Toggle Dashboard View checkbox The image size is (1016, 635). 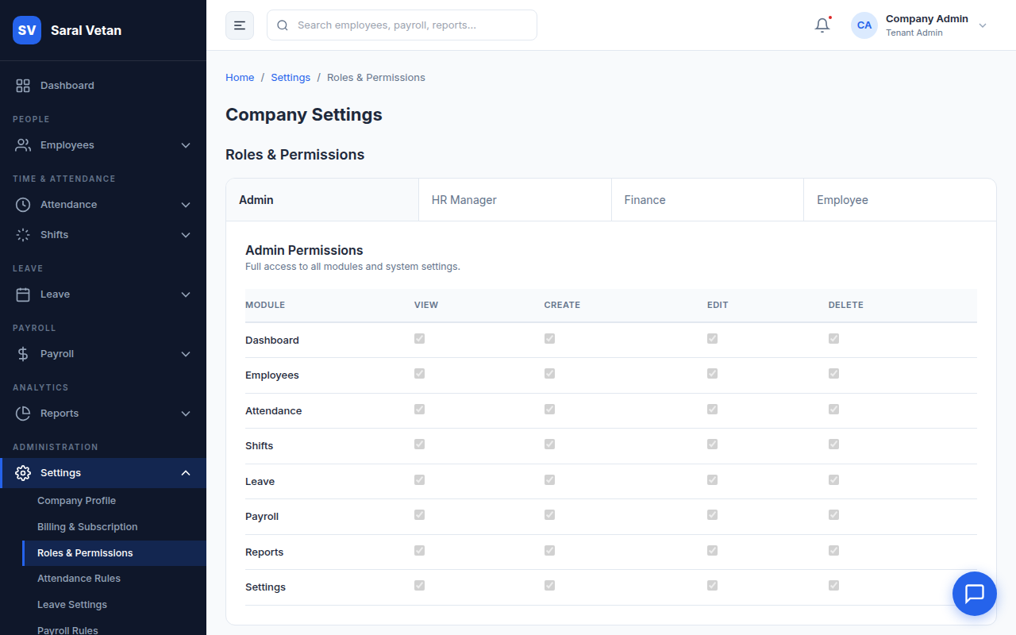[x=419, y=339]
